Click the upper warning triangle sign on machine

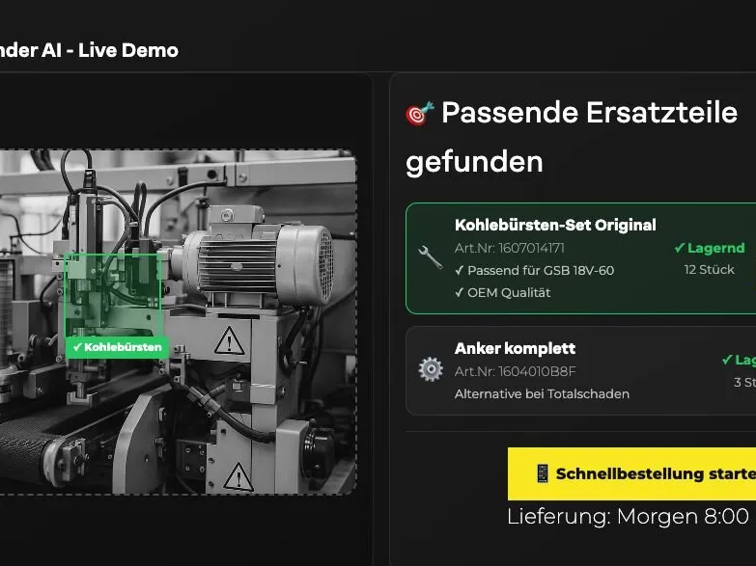point(229,341)
